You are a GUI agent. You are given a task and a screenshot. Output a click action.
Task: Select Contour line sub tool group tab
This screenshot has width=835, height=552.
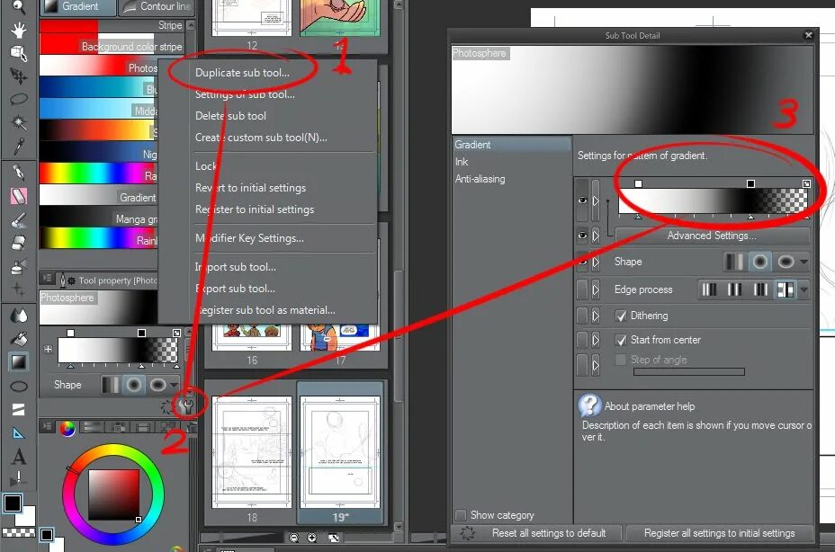[157, 7]
